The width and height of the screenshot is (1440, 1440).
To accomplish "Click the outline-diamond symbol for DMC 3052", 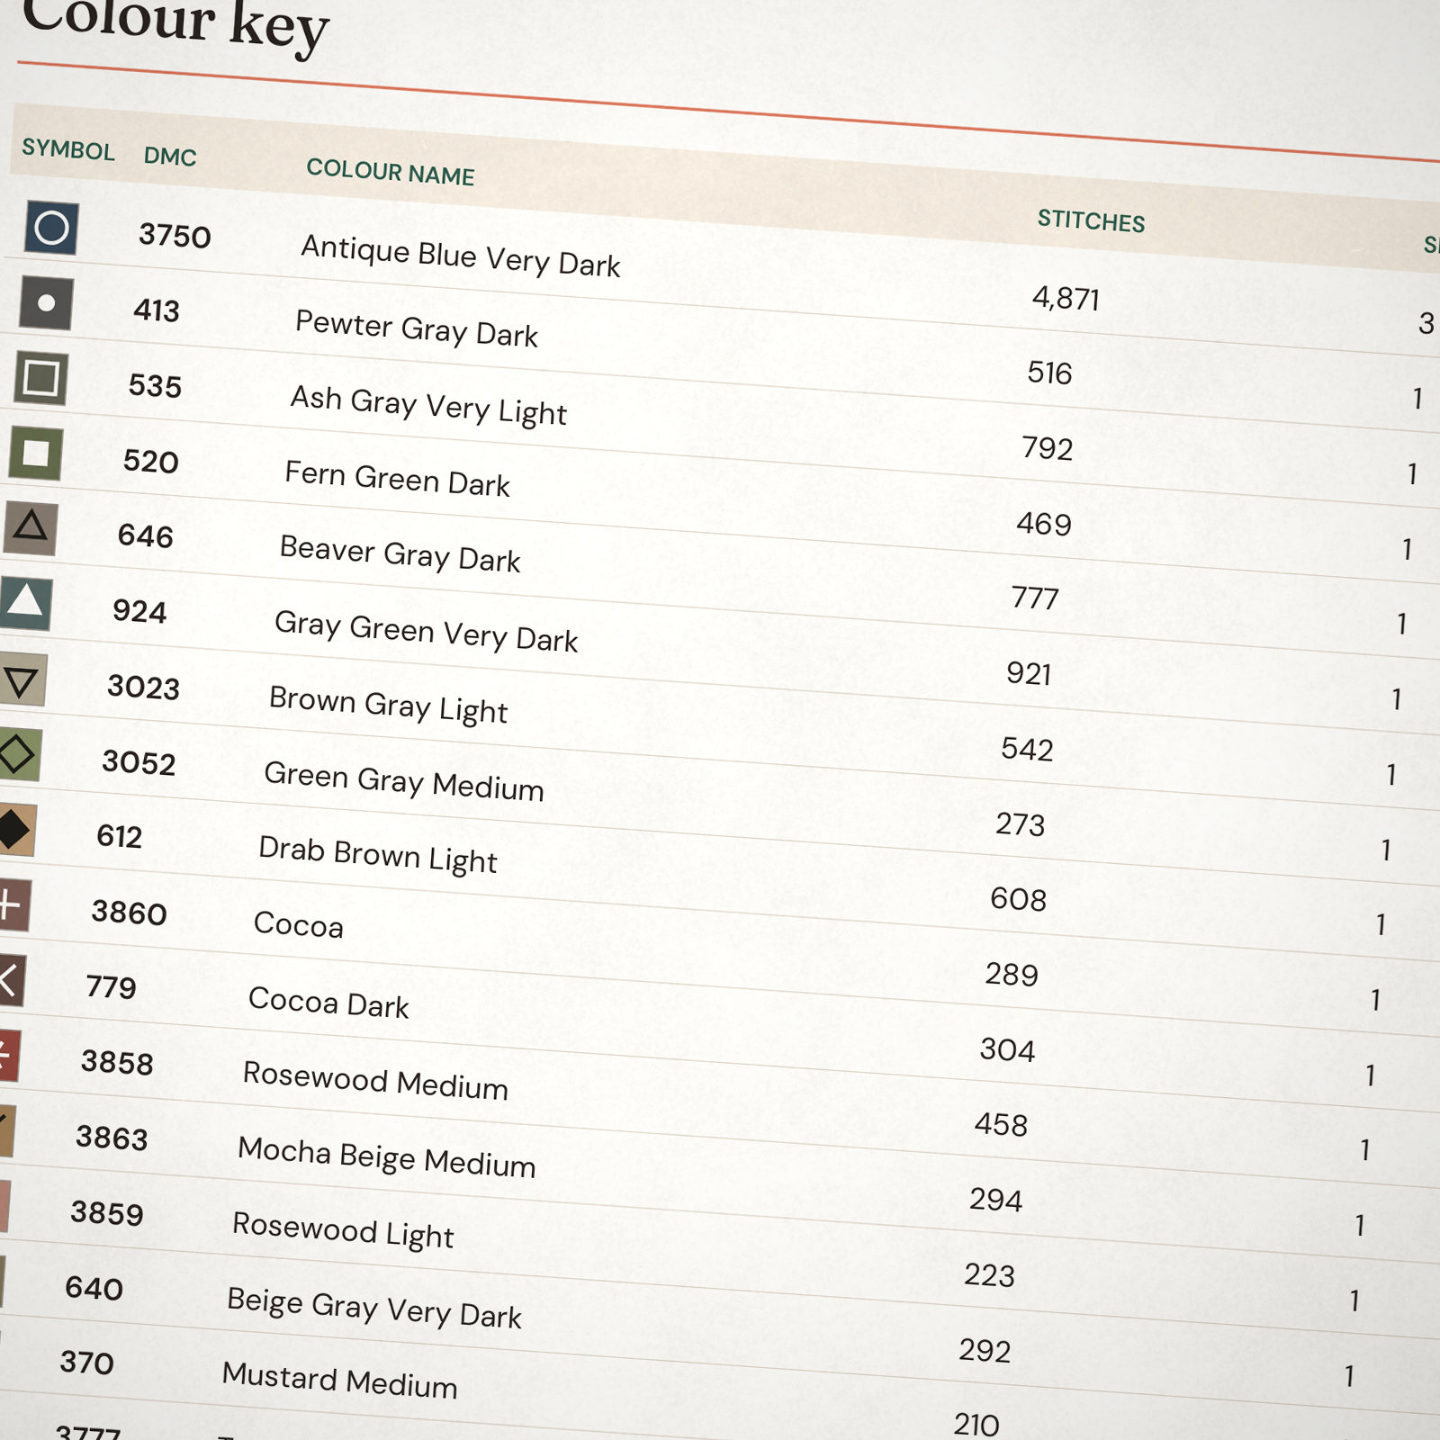I will 19,754.
